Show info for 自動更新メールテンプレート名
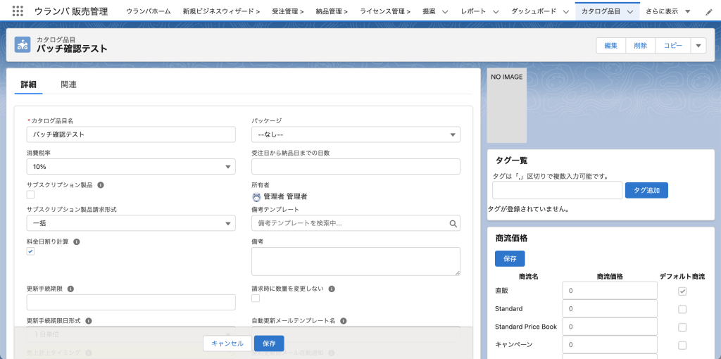Image resolution: width=721 pixels, height=359 pixels. coord(343,321)
